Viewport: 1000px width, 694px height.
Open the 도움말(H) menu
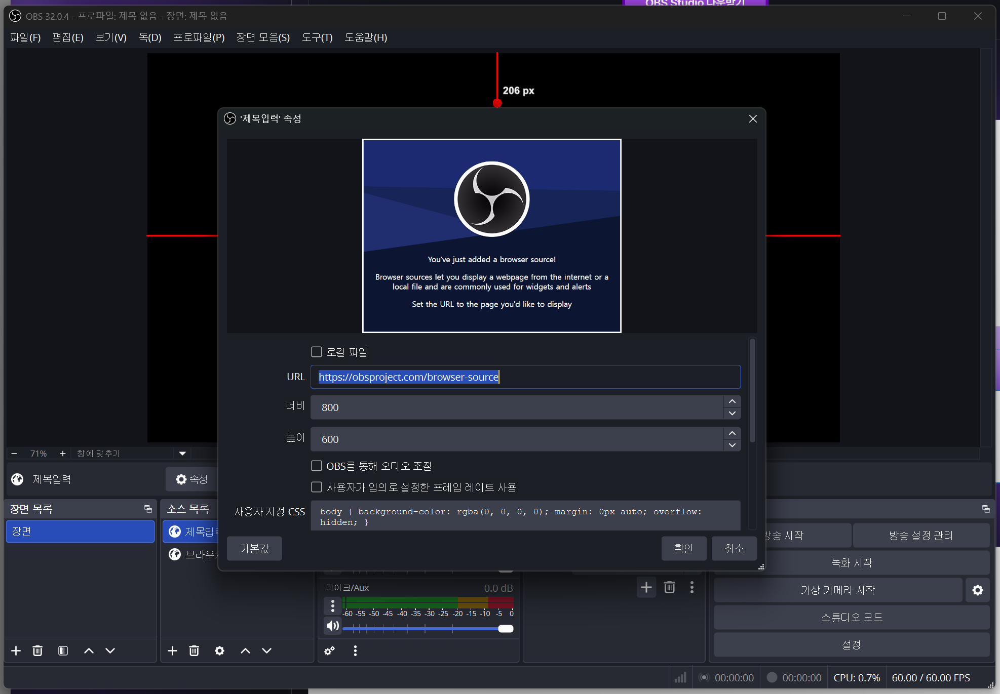click(366, 37)
